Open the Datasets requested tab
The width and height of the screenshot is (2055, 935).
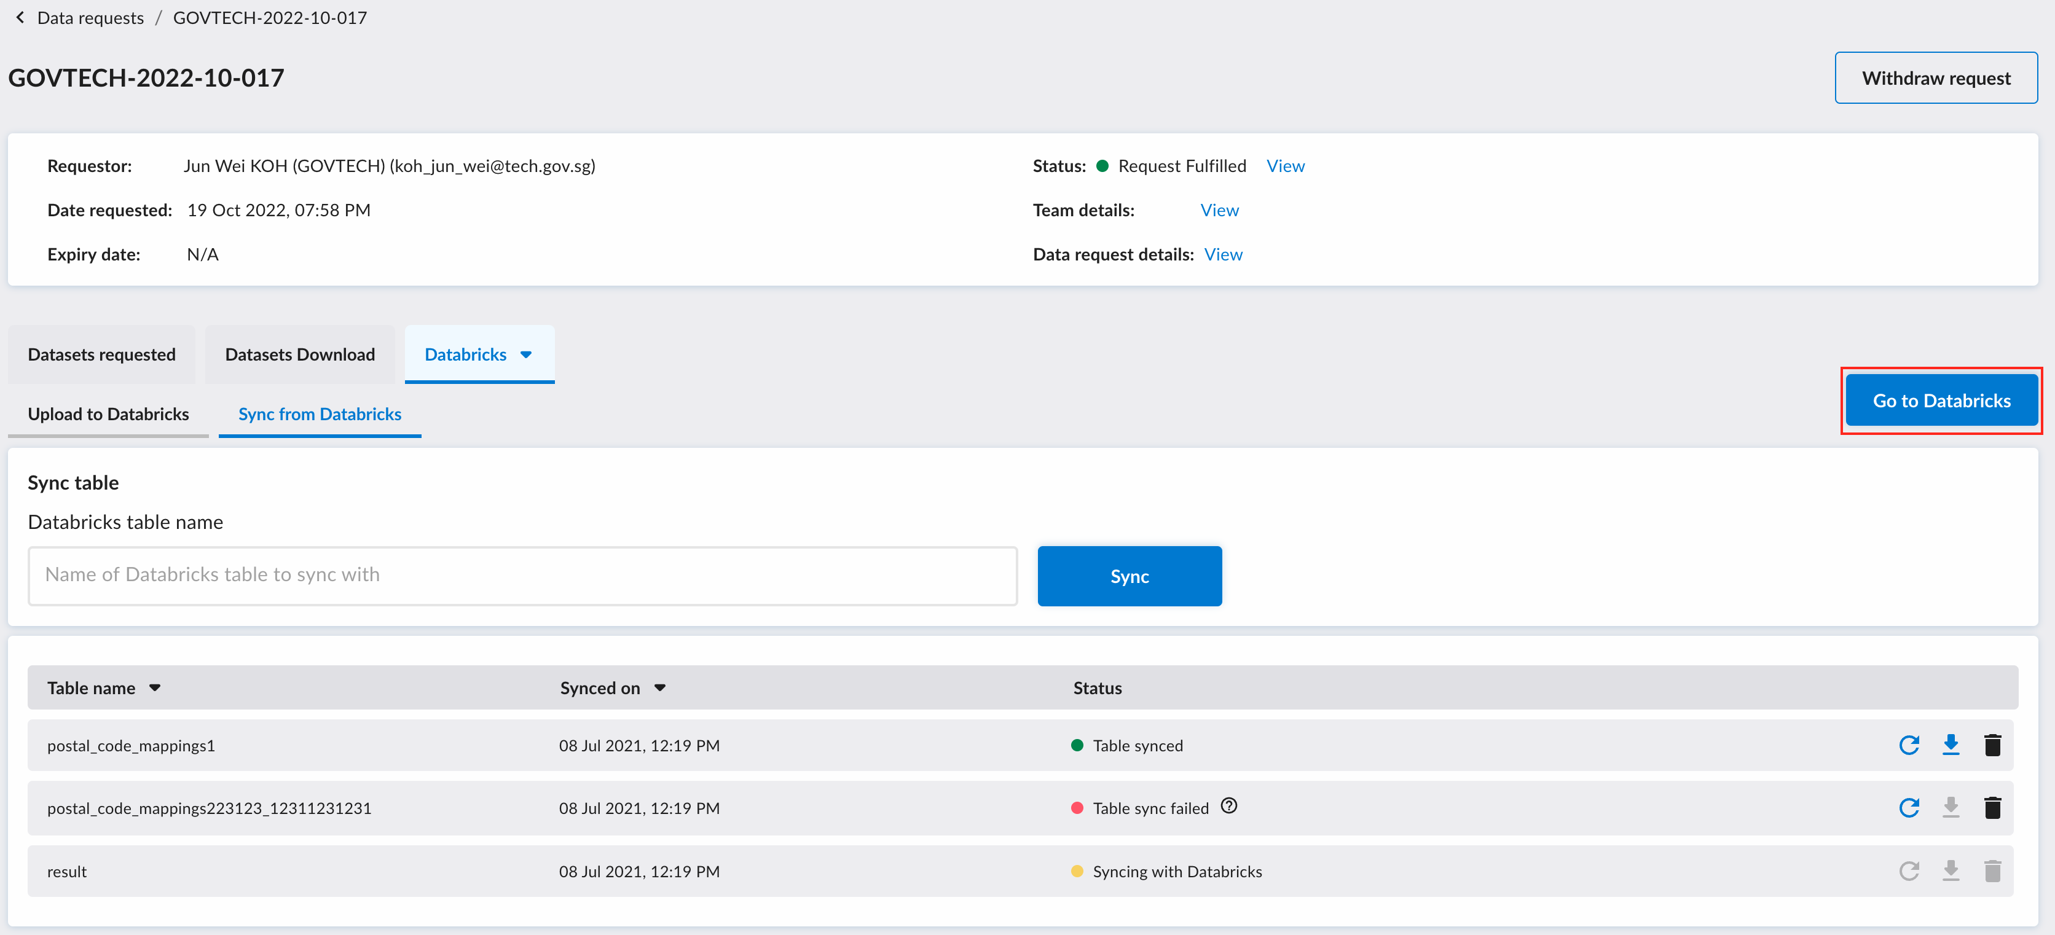point(101,354)
